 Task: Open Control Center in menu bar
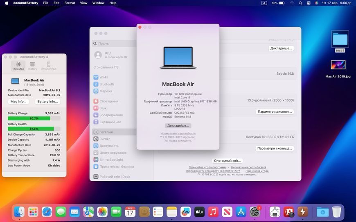coord(309,3)
